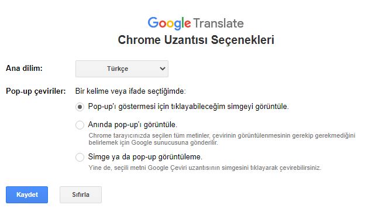Choose the Simge ya da pop-up görüntüleme radio

tap(80, 157)
